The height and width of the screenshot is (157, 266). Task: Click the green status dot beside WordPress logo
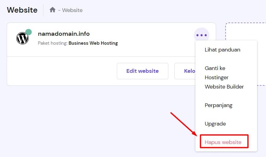tap(29, 32)
